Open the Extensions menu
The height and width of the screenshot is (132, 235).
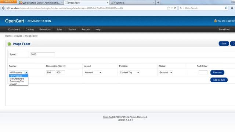(x=45, y=29)
